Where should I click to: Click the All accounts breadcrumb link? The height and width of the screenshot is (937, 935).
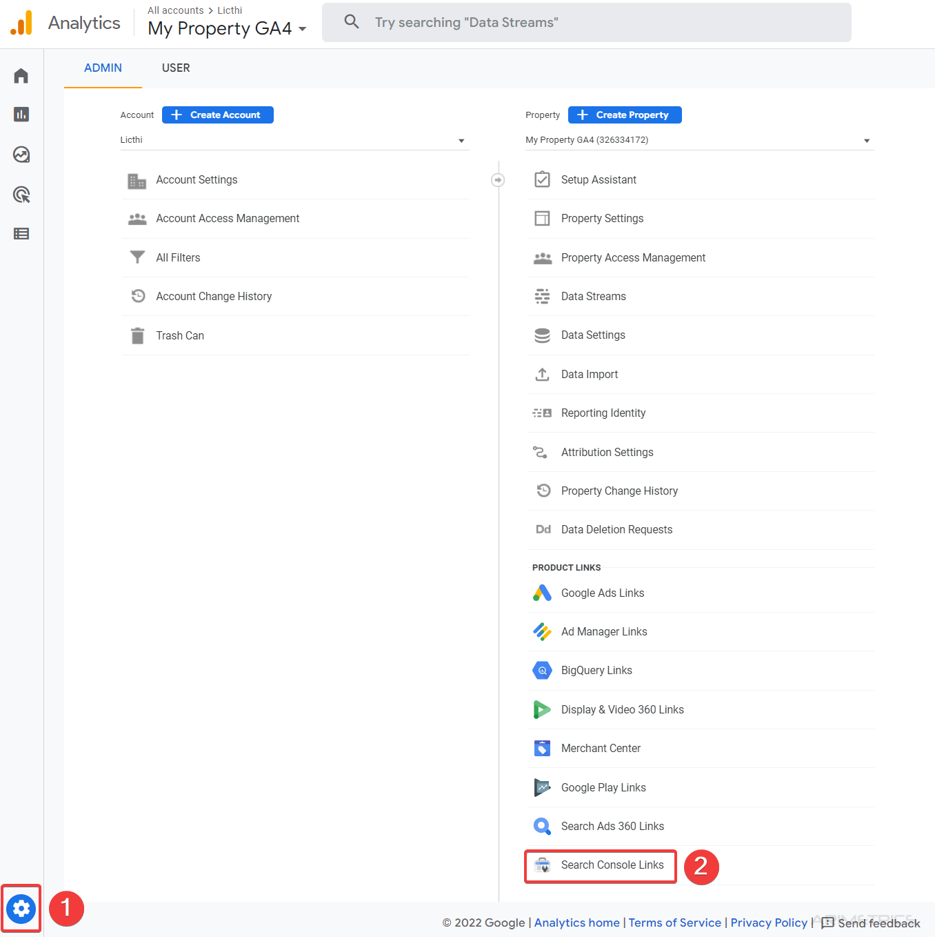click(175, 10)
